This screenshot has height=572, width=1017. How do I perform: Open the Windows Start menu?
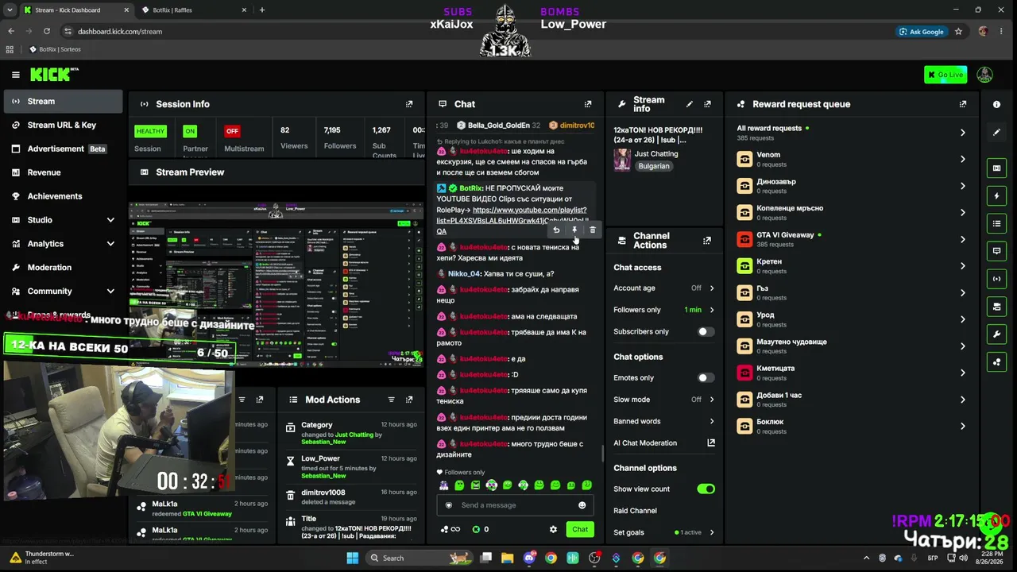[x=353, y=558]
